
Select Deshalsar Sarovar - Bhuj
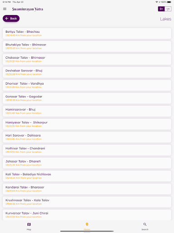(87, 72)
